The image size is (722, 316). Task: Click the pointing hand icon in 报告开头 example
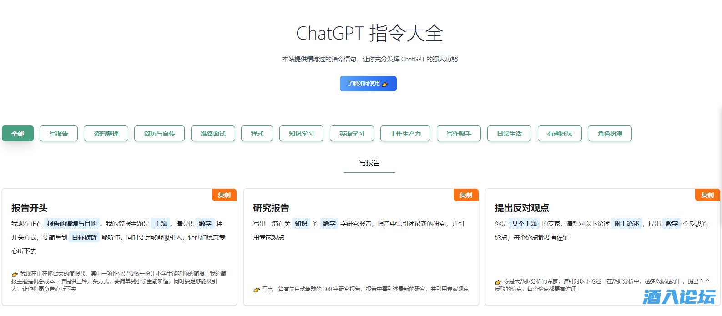[15, 274]
